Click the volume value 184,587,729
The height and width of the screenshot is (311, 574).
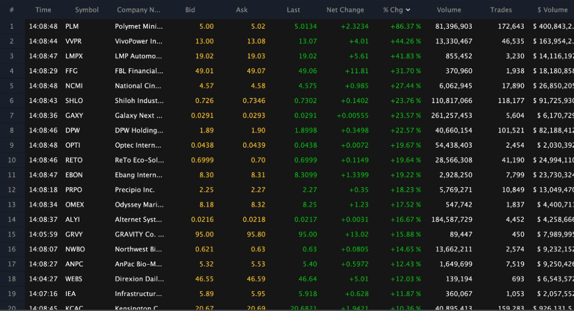(452, 220)
